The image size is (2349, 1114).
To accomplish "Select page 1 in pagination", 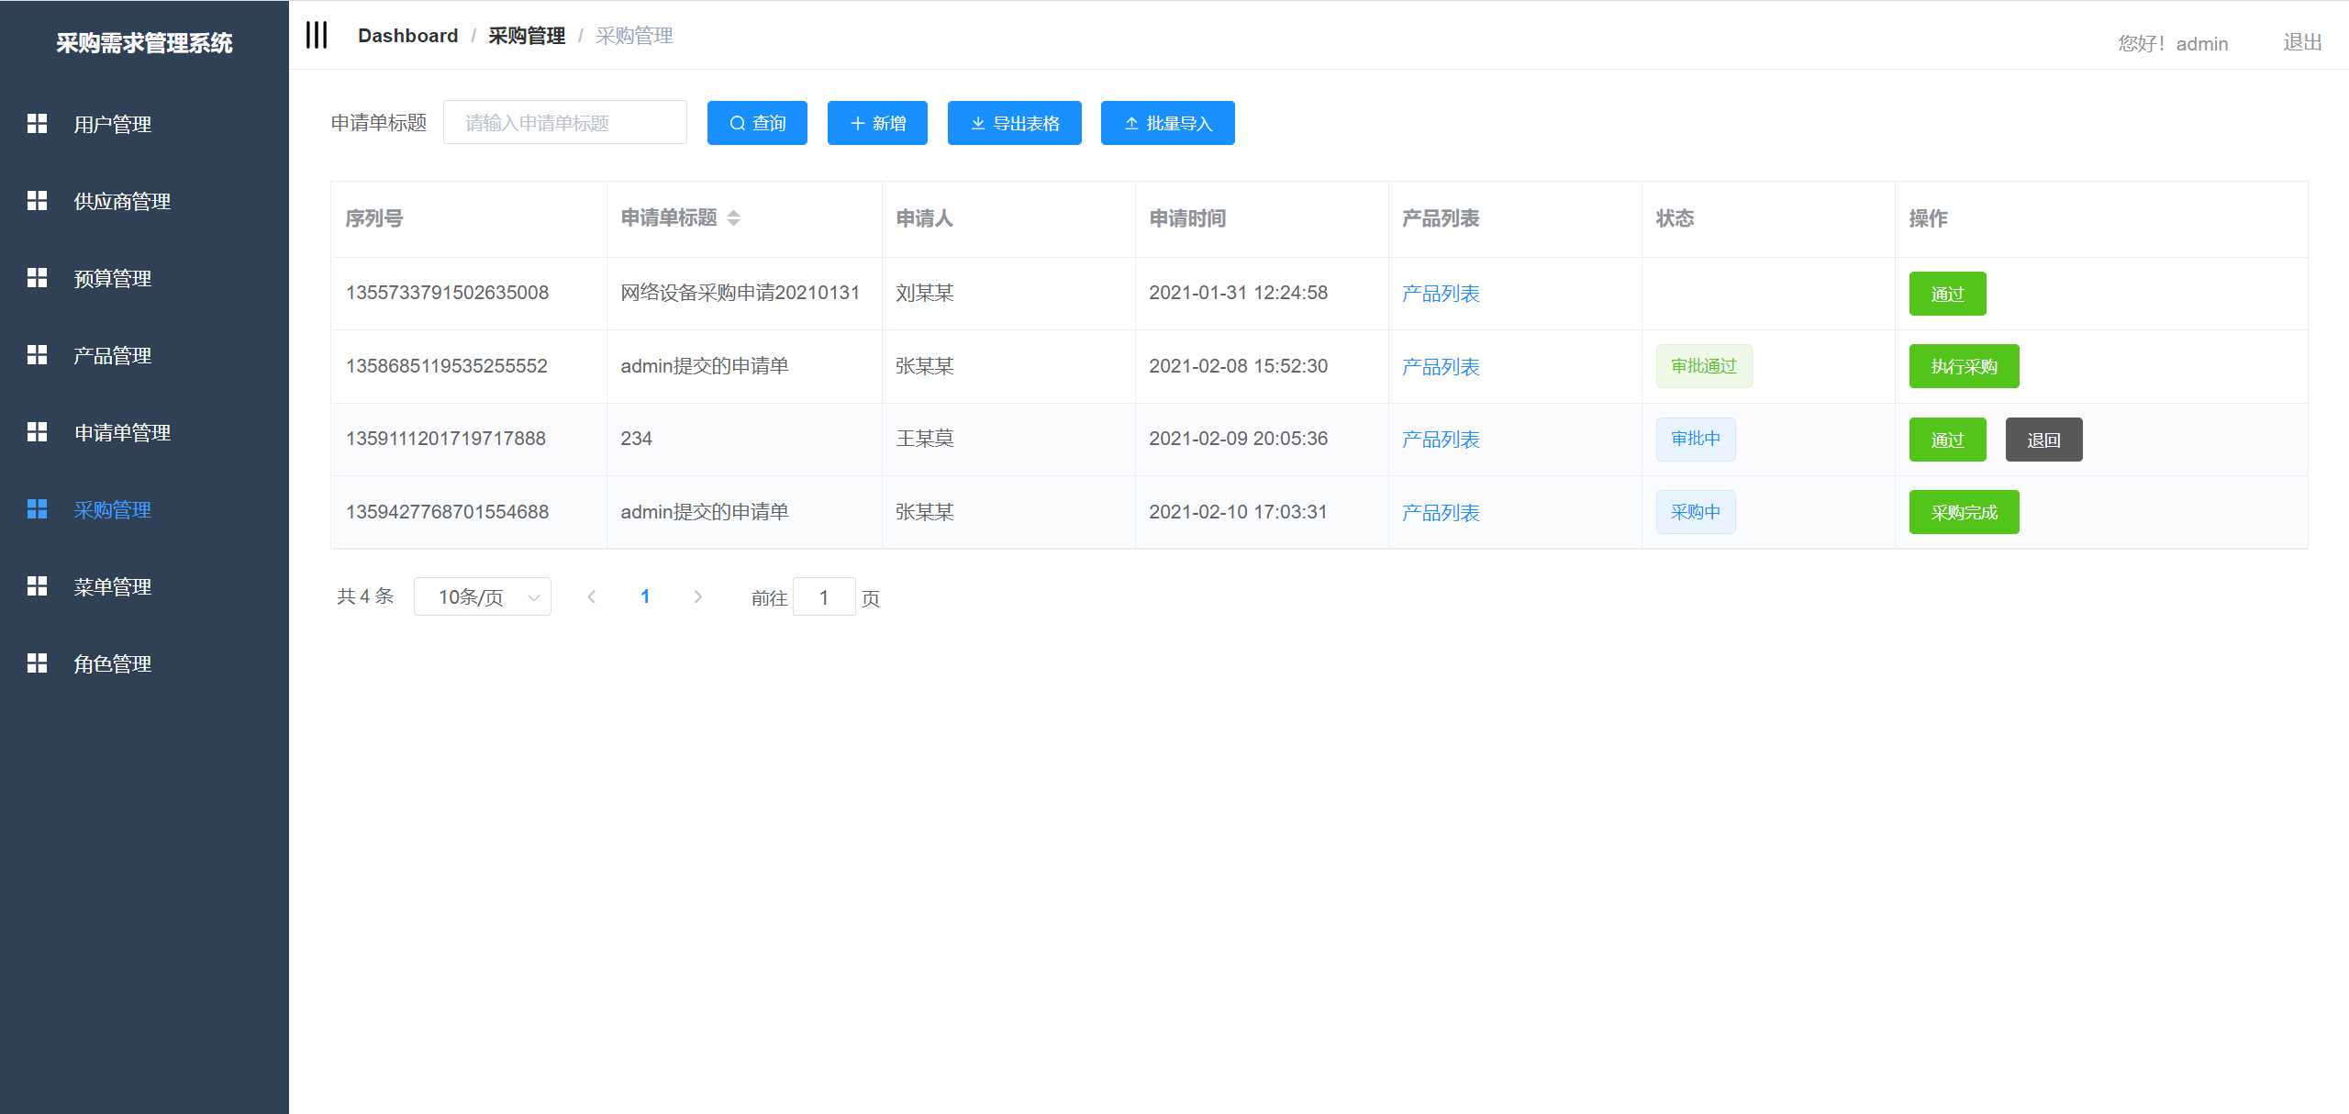I will coord(645,596).
